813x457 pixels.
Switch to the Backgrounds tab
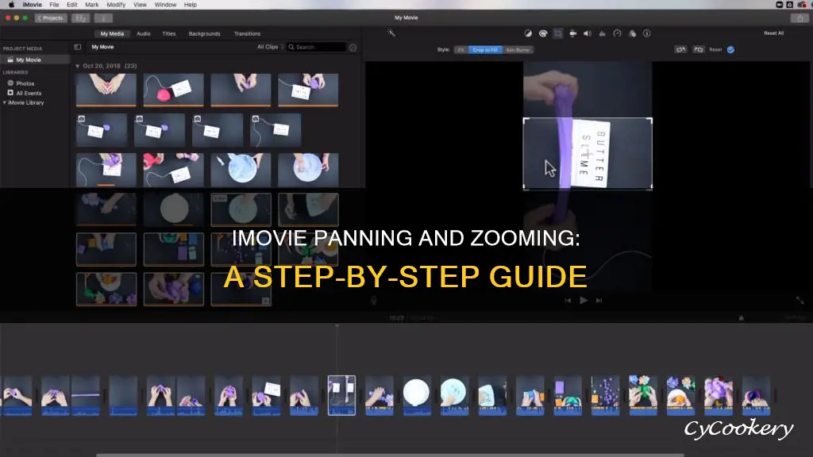pos(204,33)
